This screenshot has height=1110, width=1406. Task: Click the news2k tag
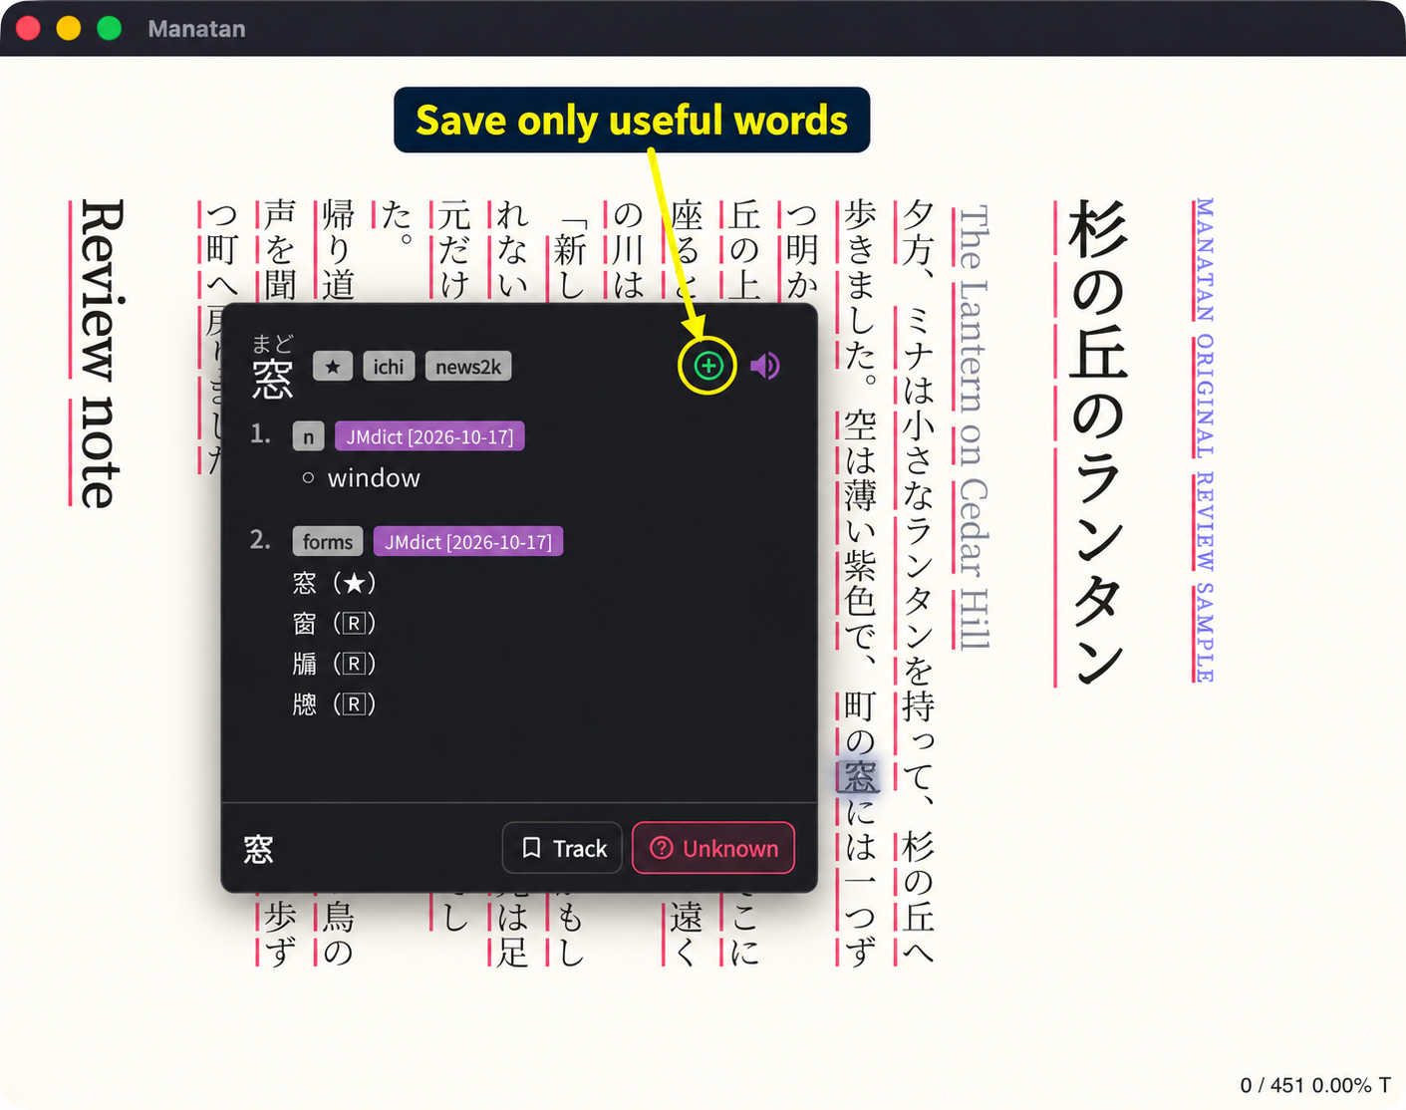point(468,367)
